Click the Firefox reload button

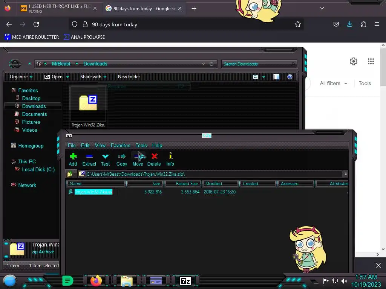[x=36, y=24]
